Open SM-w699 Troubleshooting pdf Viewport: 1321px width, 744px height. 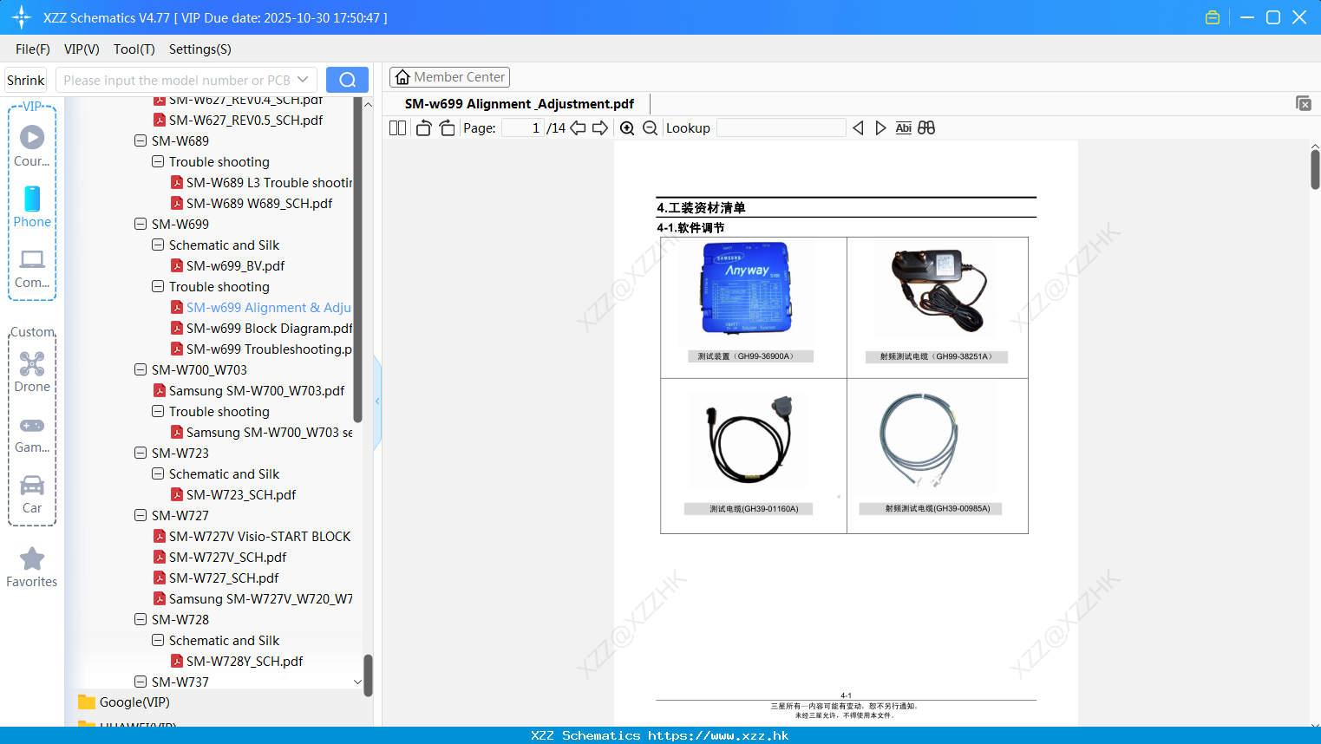tap(261, 349)
